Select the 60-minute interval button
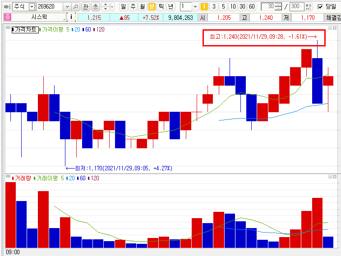Viewport: 341px width, 256px height. pos(252,6)
